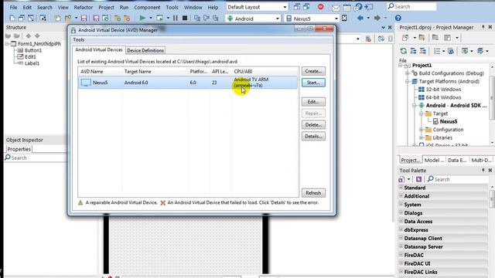
Task: Open the Default Layout dropdown
Action: [285, 7]
